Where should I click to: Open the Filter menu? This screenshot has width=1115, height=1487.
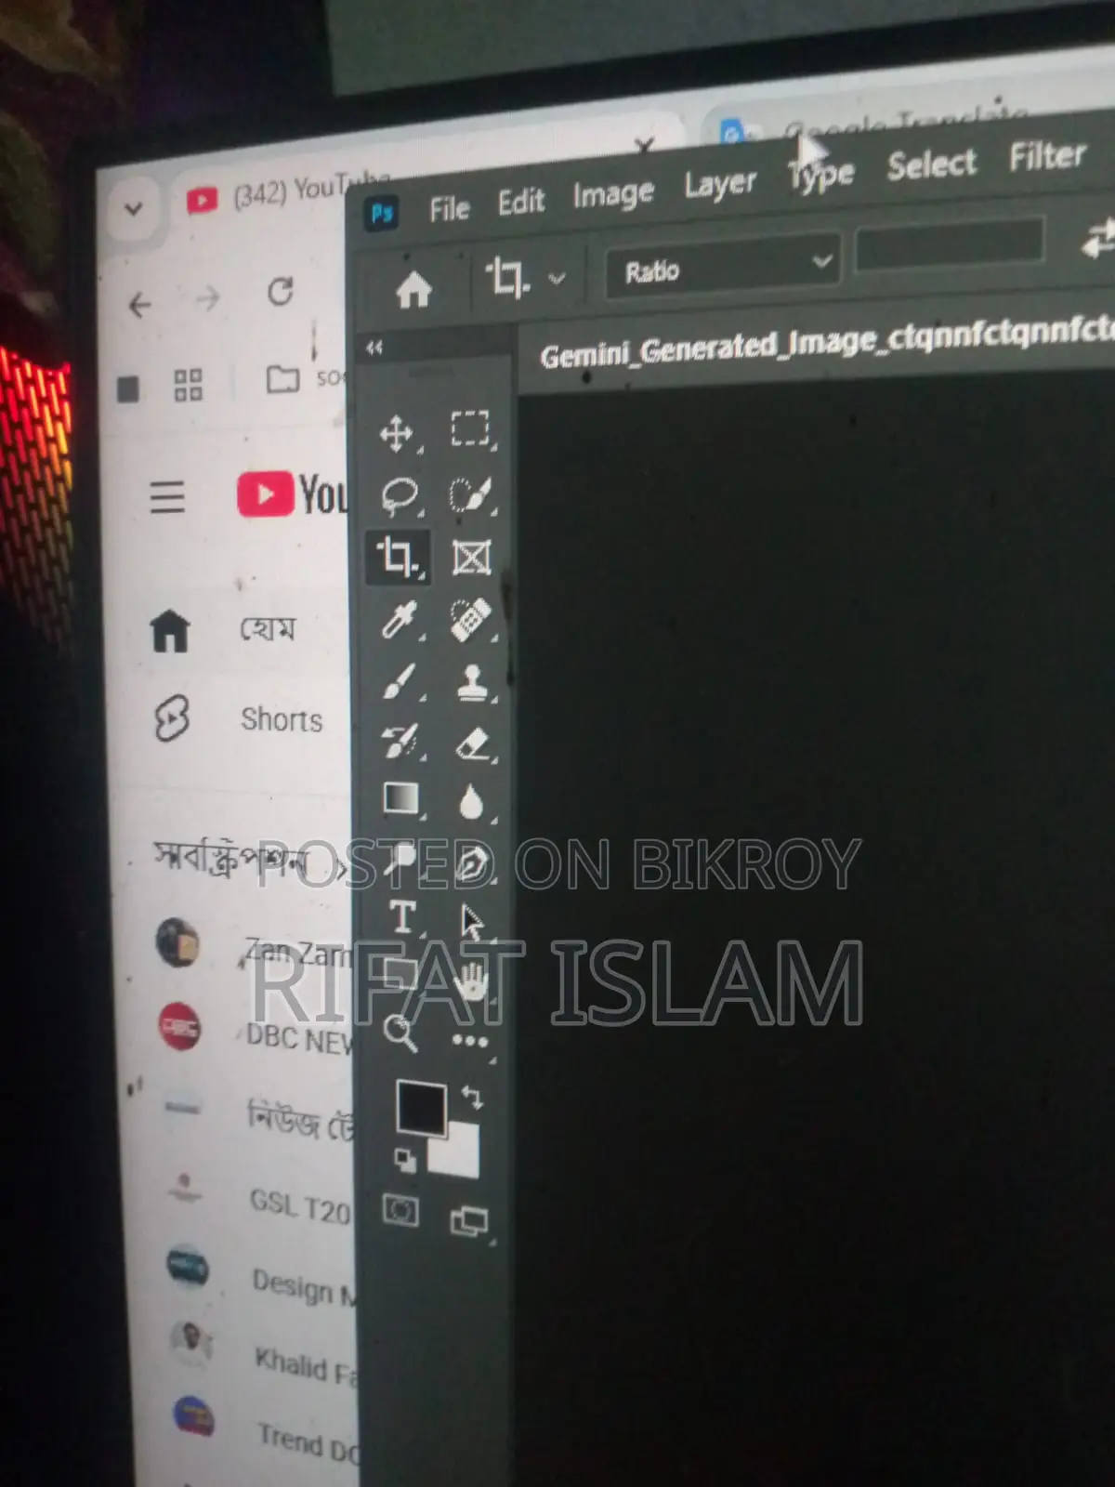pos(1047,155)
